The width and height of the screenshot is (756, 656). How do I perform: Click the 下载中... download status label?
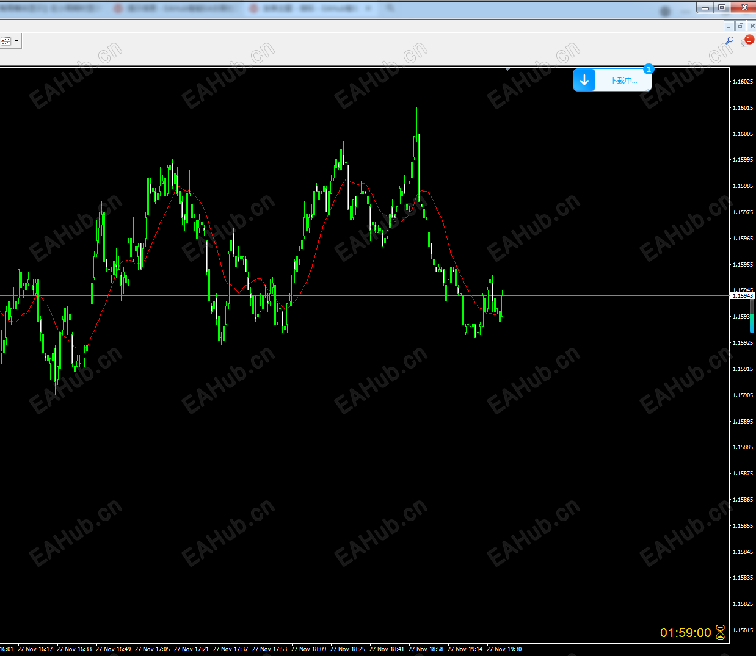(623, 81)
